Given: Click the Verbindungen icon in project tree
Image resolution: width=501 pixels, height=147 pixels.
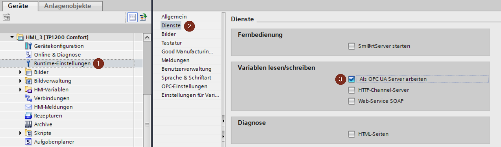Looking at the screenshot, I should [28, 98].
